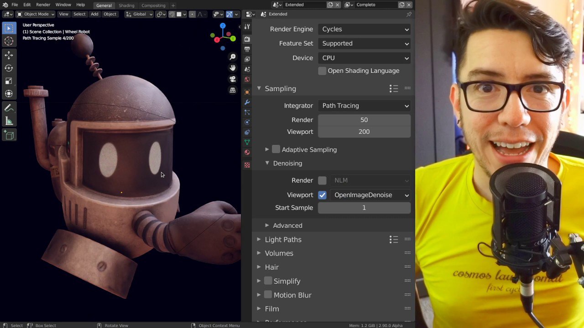Open the Modifiers wrench tab
The width and height of the screenshot is (584, 328).
(247, 102)
